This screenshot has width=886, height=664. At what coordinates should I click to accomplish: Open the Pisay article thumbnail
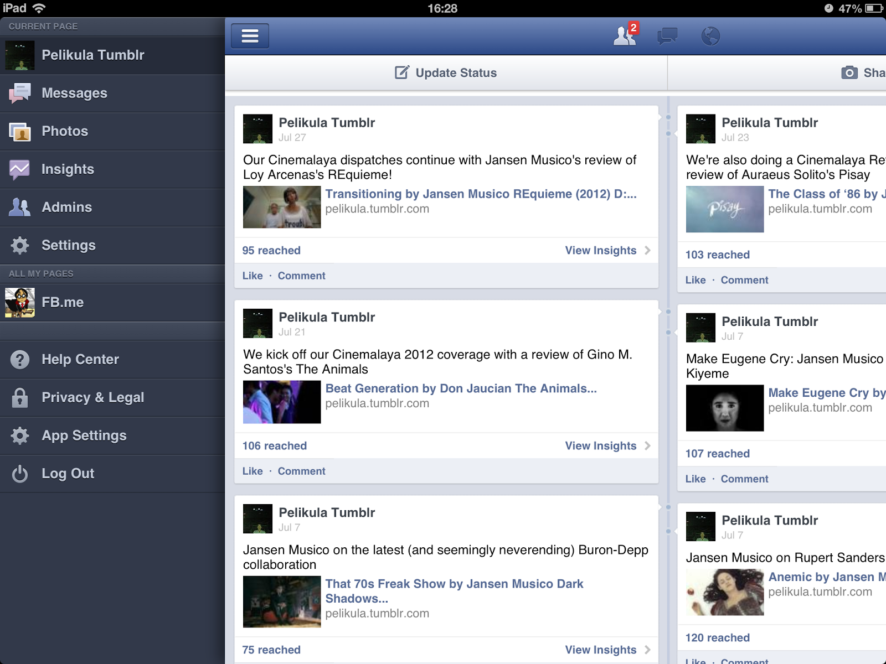(725, 209)
